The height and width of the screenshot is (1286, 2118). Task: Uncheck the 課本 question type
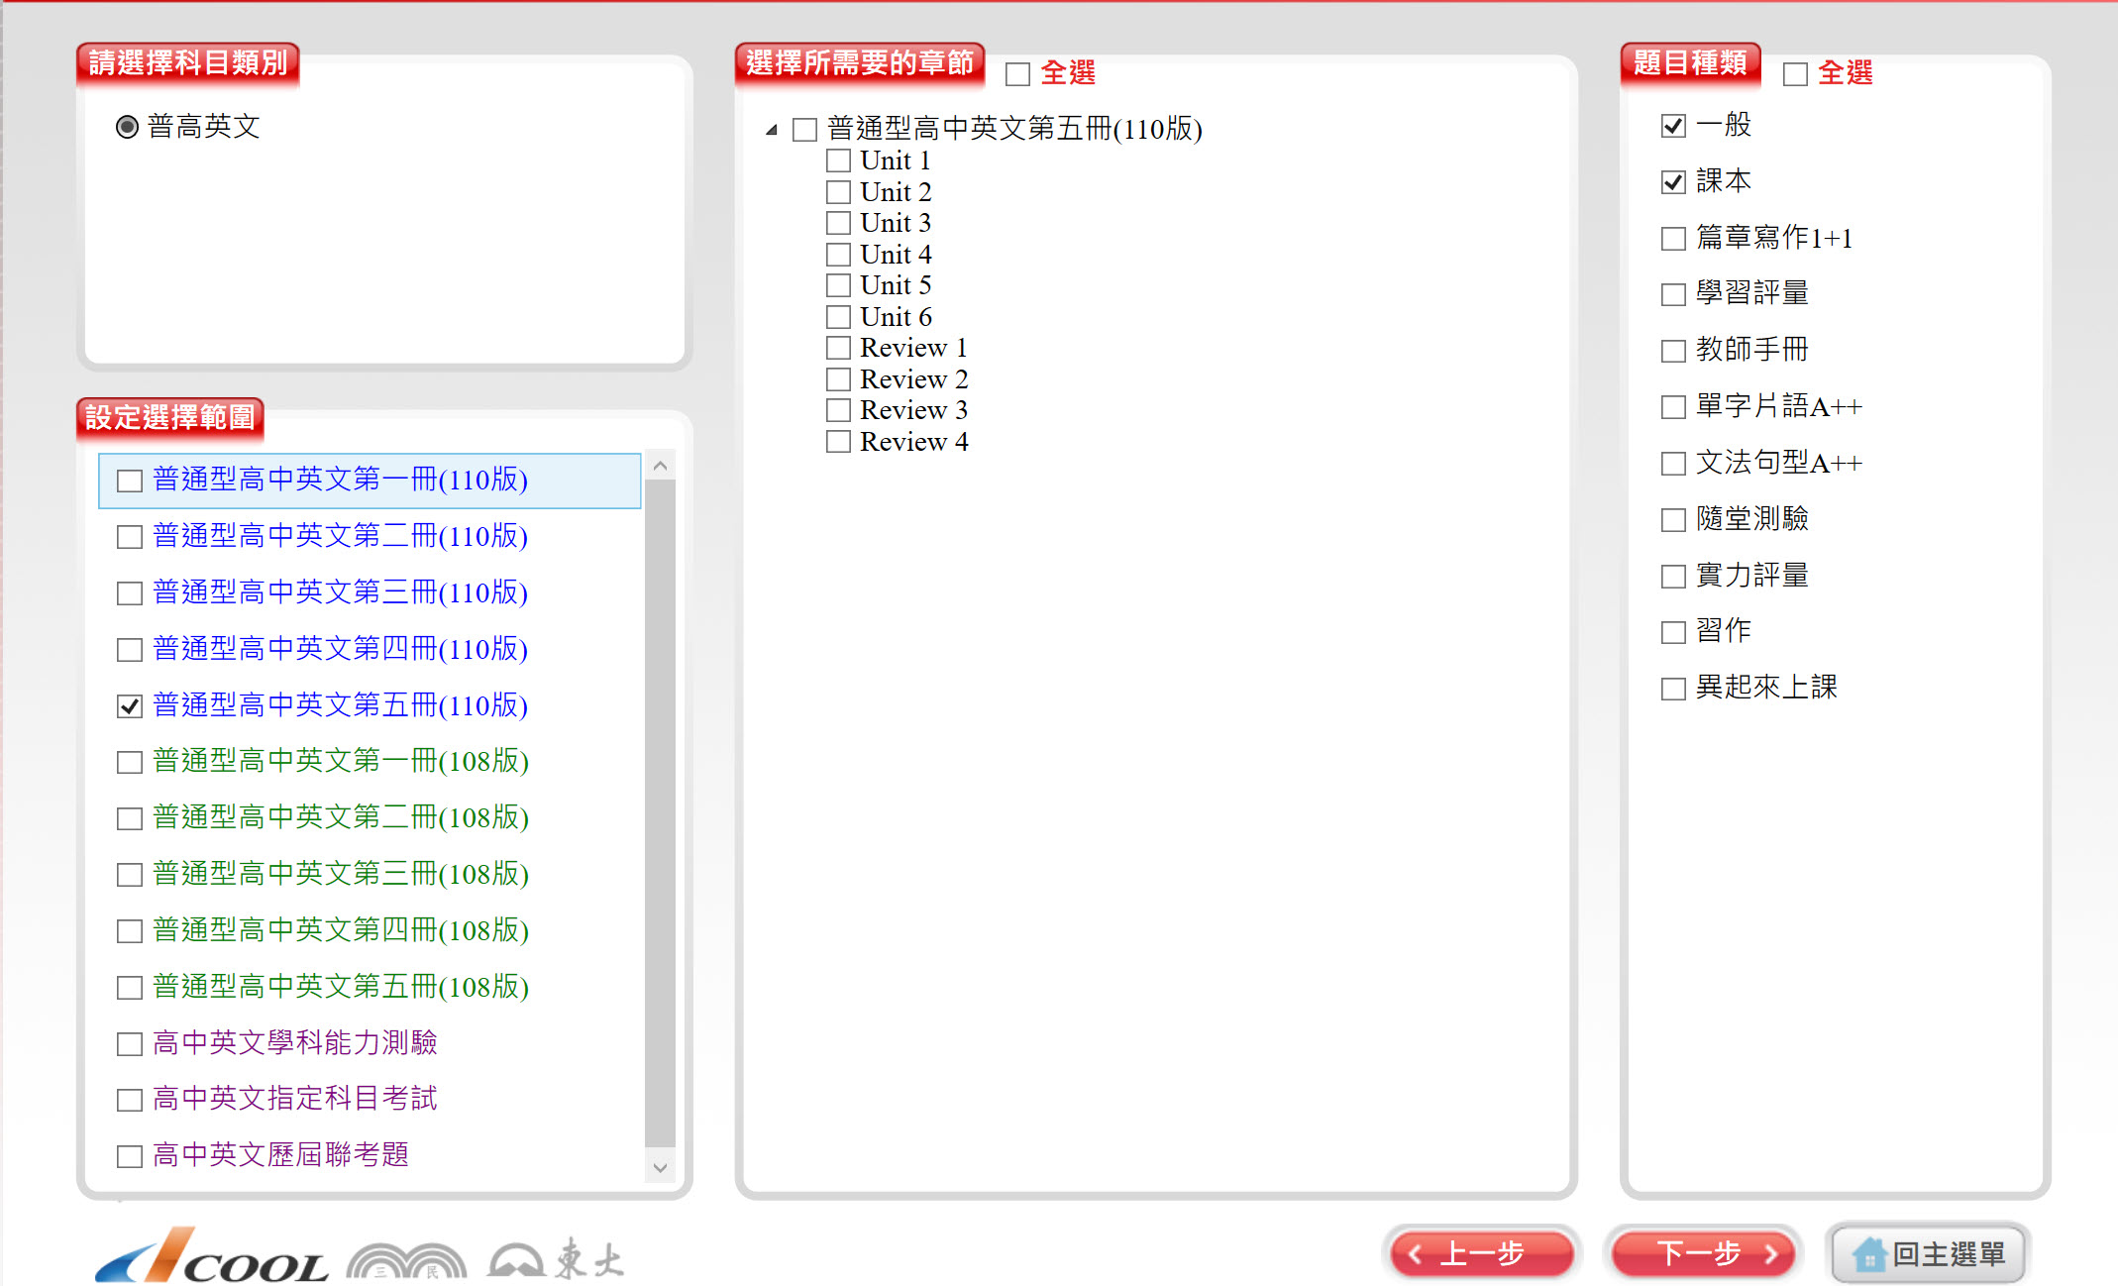(1673, 181)
